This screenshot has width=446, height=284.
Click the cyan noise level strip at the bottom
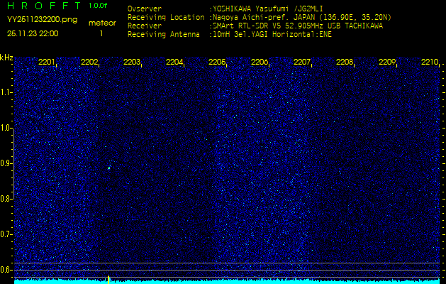point(227,282)
